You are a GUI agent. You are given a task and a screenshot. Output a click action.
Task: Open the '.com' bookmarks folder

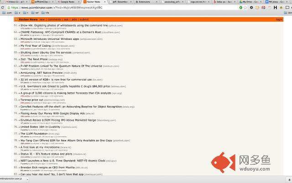point(7,13)
